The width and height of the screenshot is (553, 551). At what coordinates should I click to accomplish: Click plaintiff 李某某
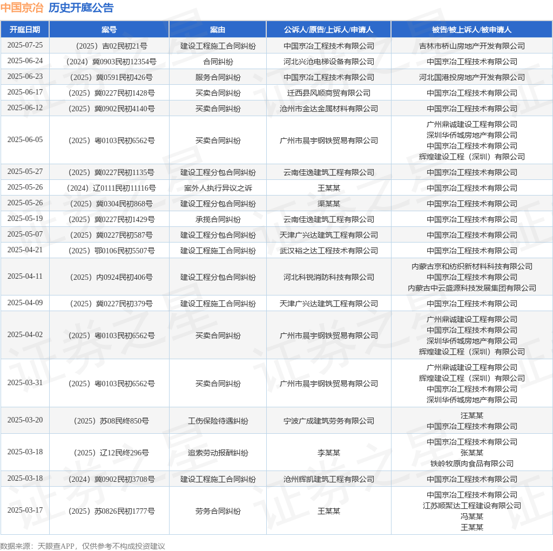pos(329,453)
